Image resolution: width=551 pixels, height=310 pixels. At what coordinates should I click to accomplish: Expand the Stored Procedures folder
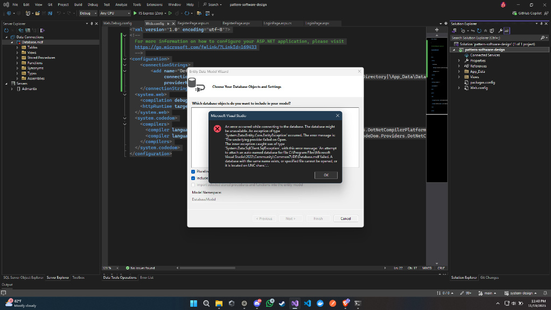pos(18,58)
